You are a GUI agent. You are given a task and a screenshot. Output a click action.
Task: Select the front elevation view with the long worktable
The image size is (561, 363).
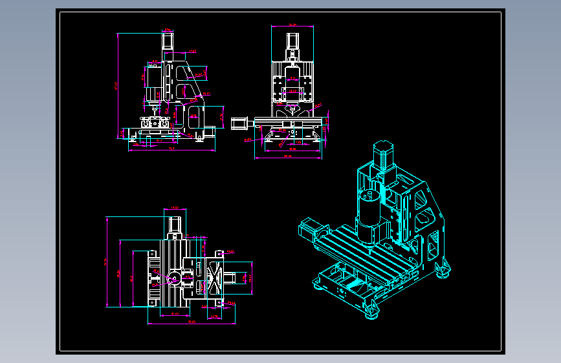280,92
